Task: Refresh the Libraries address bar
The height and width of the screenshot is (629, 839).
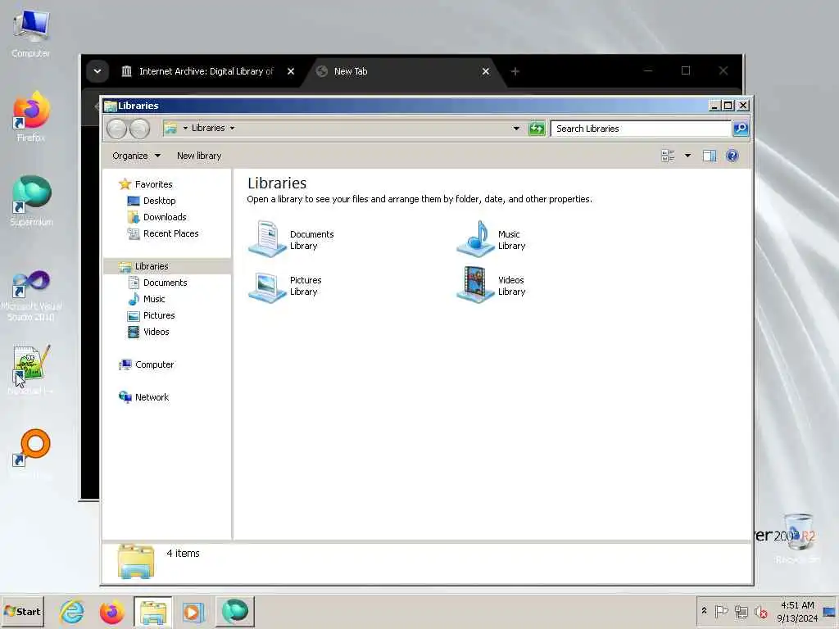Action: [536, 129]
